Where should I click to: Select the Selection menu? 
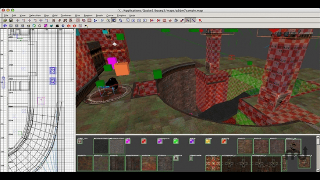tap(35, 15)
